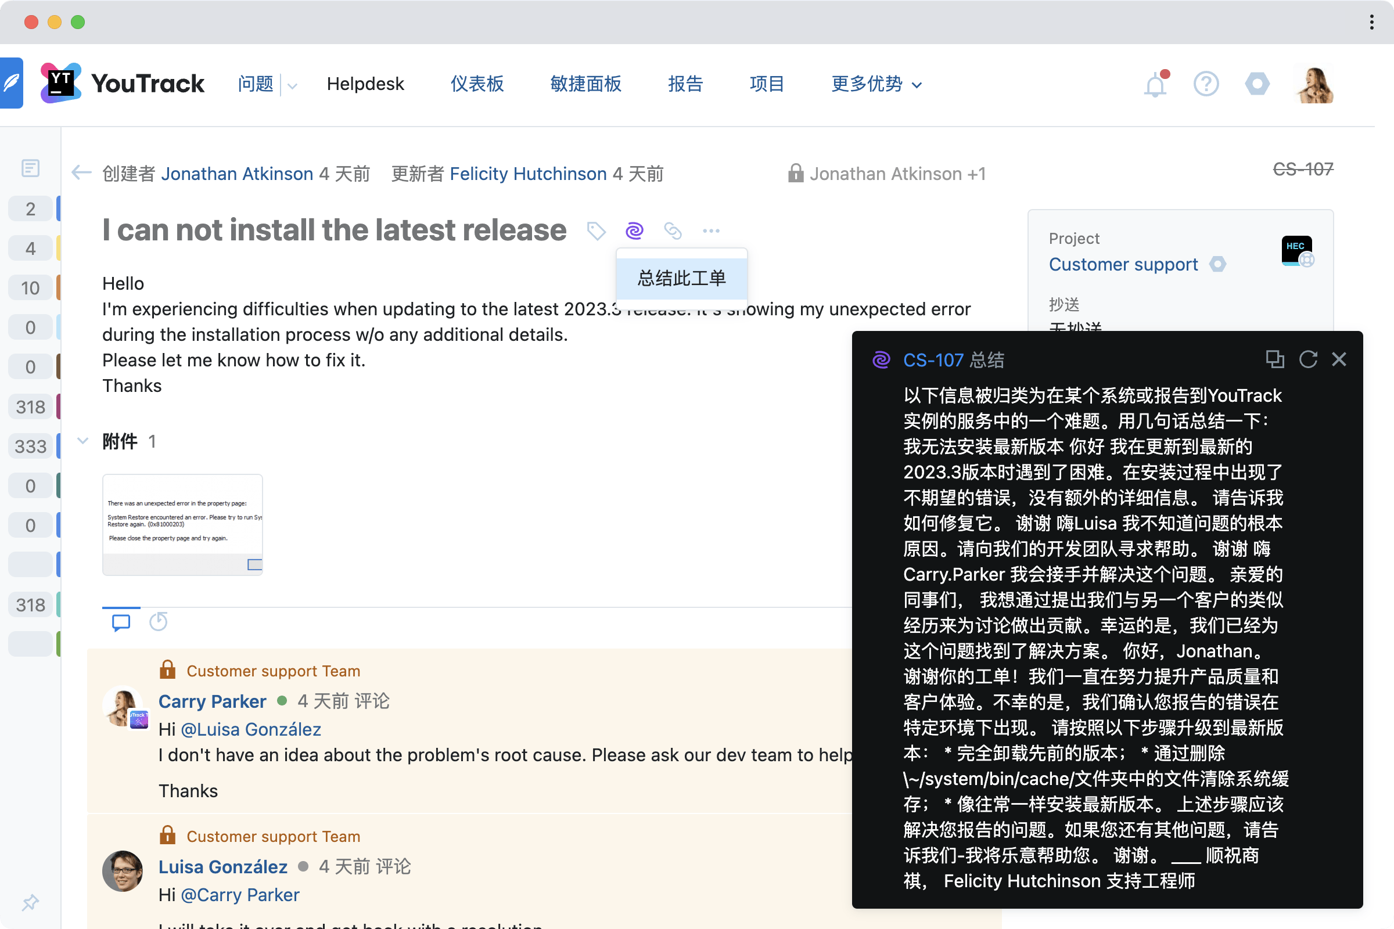Add tags using the tag icon next to title
1394x929 pixels.
pyautogui.click(x=597, y=231)
